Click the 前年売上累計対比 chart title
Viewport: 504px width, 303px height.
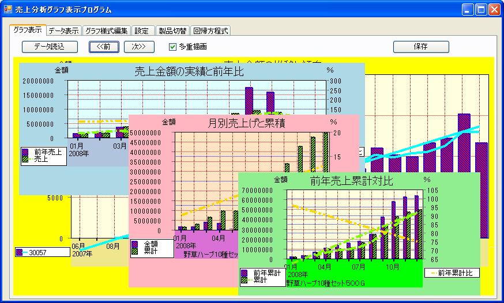[351, 181]
